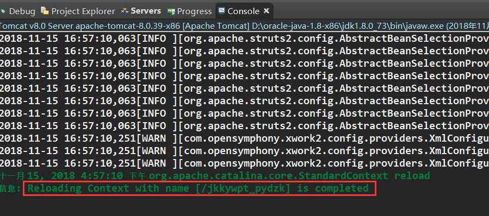Click the first 16:57:10,251 WARN line
Screen dimensions: 489x216
[245, 138]
